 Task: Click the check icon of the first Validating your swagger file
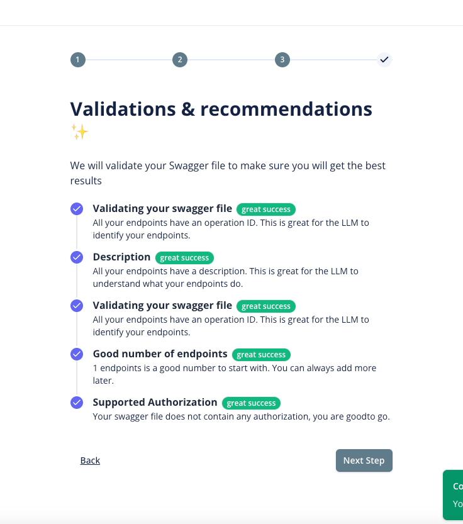[77, 209]
